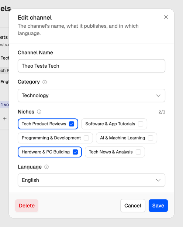Viewport: 183px width, 227px height.
Task: Click the Delete button
Action: (27, 206)
